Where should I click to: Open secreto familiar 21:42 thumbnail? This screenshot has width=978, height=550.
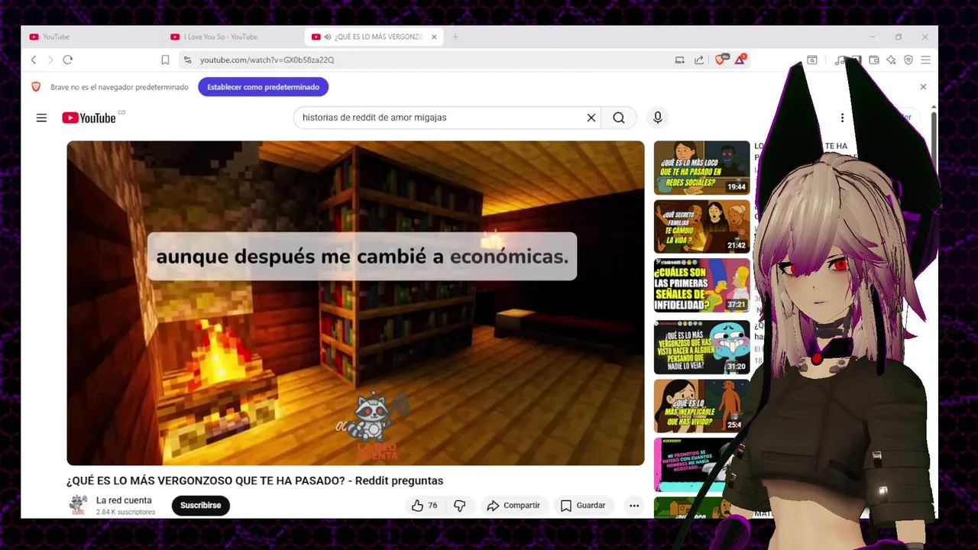coord(701,226)
